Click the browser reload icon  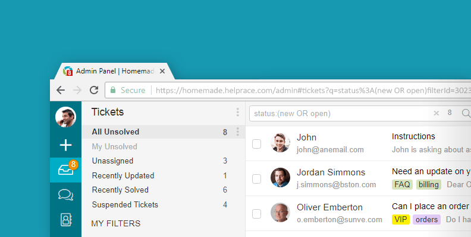[94, 90]
